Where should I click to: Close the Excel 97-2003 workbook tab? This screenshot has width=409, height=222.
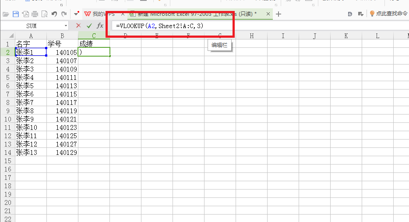pyautogui.click(x=267, y=14)
